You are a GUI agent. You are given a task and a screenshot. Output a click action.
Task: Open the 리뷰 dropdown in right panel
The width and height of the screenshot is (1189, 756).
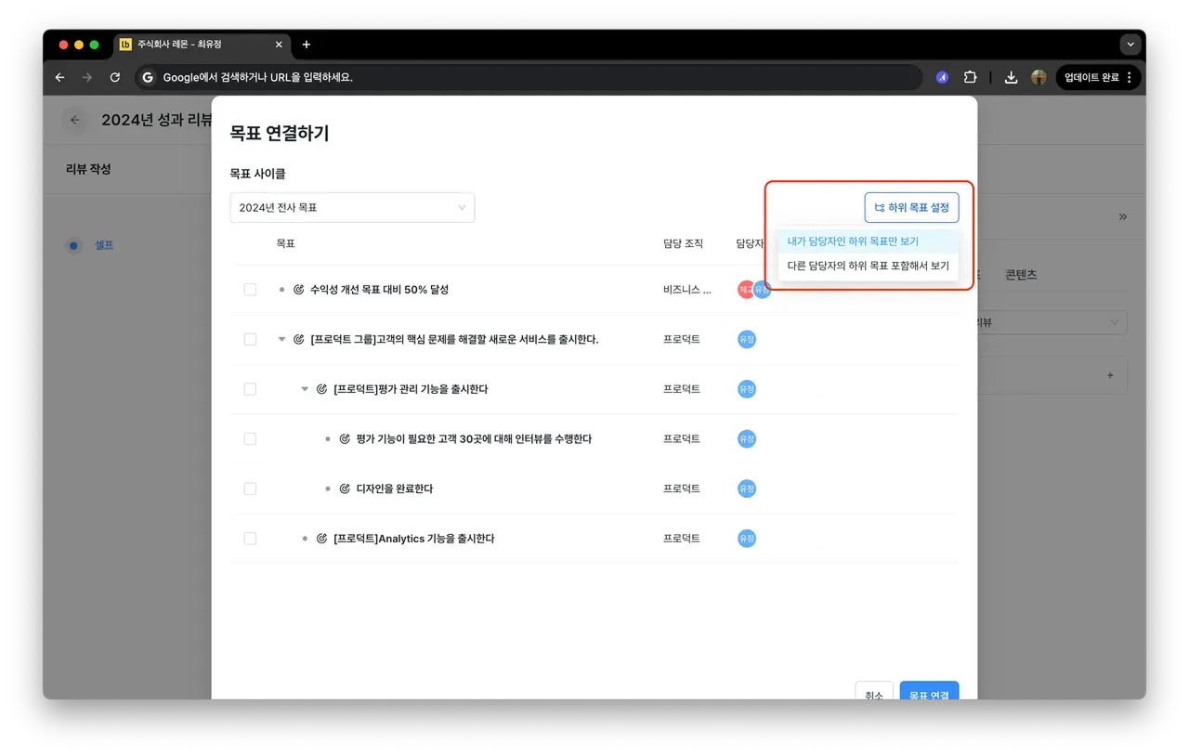(x=1050, y=323)
